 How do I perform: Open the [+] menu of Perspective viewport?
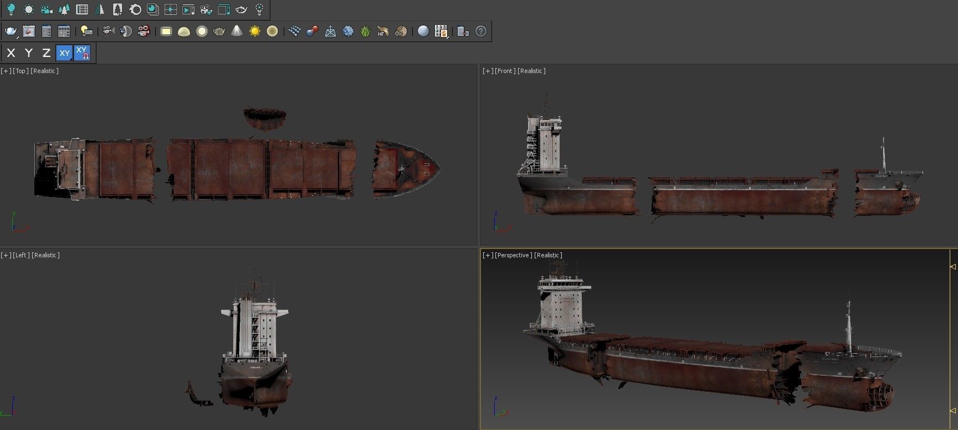tap(488, 255)
